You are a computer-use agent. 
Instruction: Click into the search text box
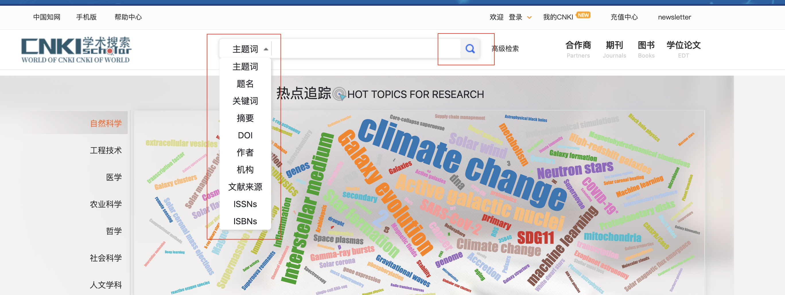click(x=366, y=49)
